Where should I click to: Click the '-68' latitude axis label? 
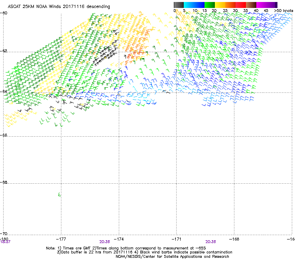point(4,182)
